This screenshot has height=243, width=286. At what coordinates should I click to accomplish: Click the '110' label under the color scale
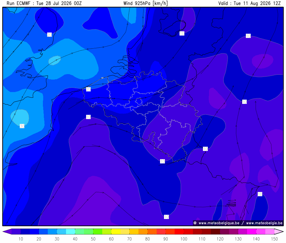[x=202, y=239]
